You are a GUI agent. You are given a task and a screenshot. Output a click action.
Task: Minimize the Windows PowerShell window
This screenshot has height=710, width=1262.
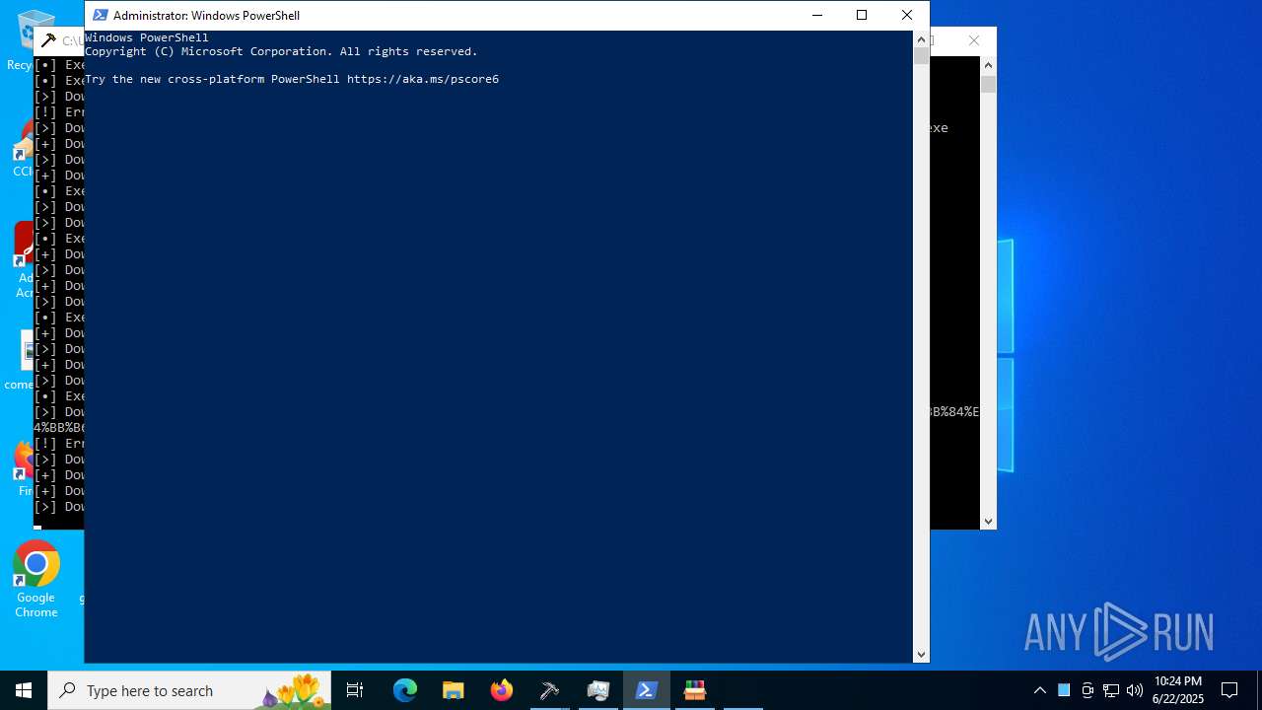816,15
